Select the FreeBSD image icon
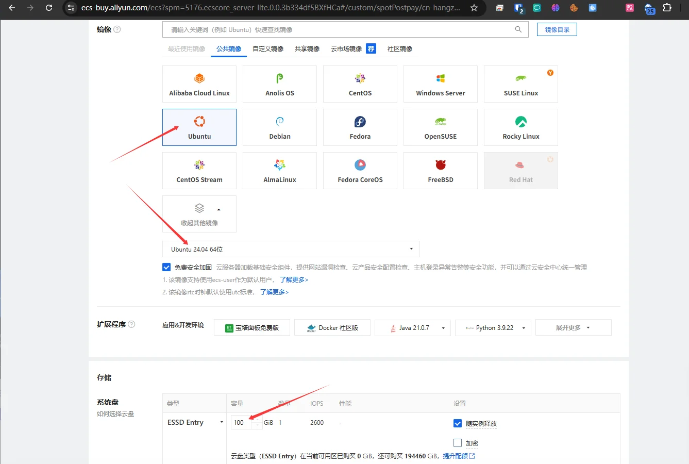689x464 pixels. (x=441, y=165)
